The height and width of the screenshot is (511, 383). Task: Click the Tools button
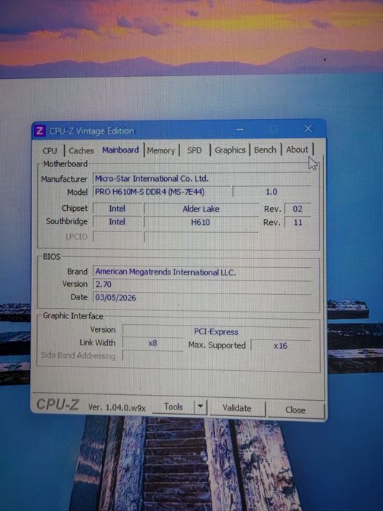pos(174,407)
